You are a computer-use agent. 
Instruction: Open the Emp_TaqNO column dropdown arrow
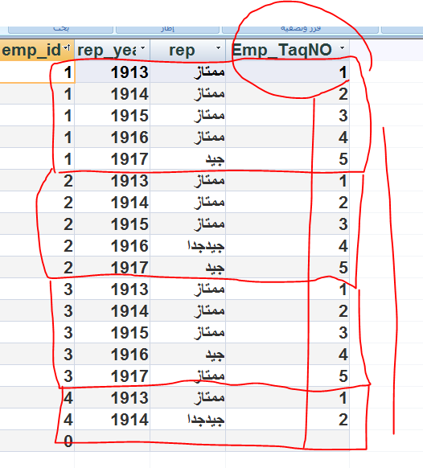pyautogui.click(x=343, y=47)
